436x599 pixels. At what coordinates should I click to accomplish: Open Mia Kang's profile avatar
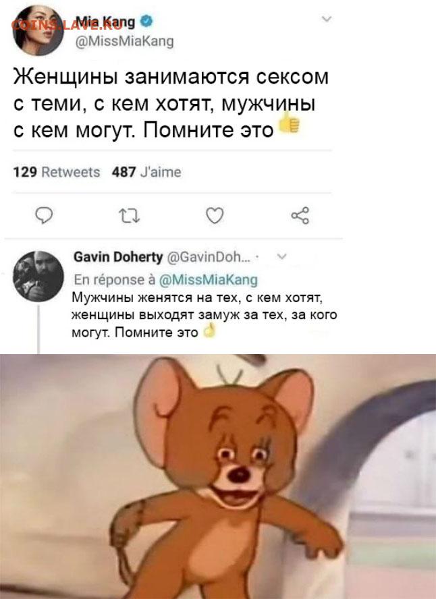pyautogui.click(x=38, y=30)
